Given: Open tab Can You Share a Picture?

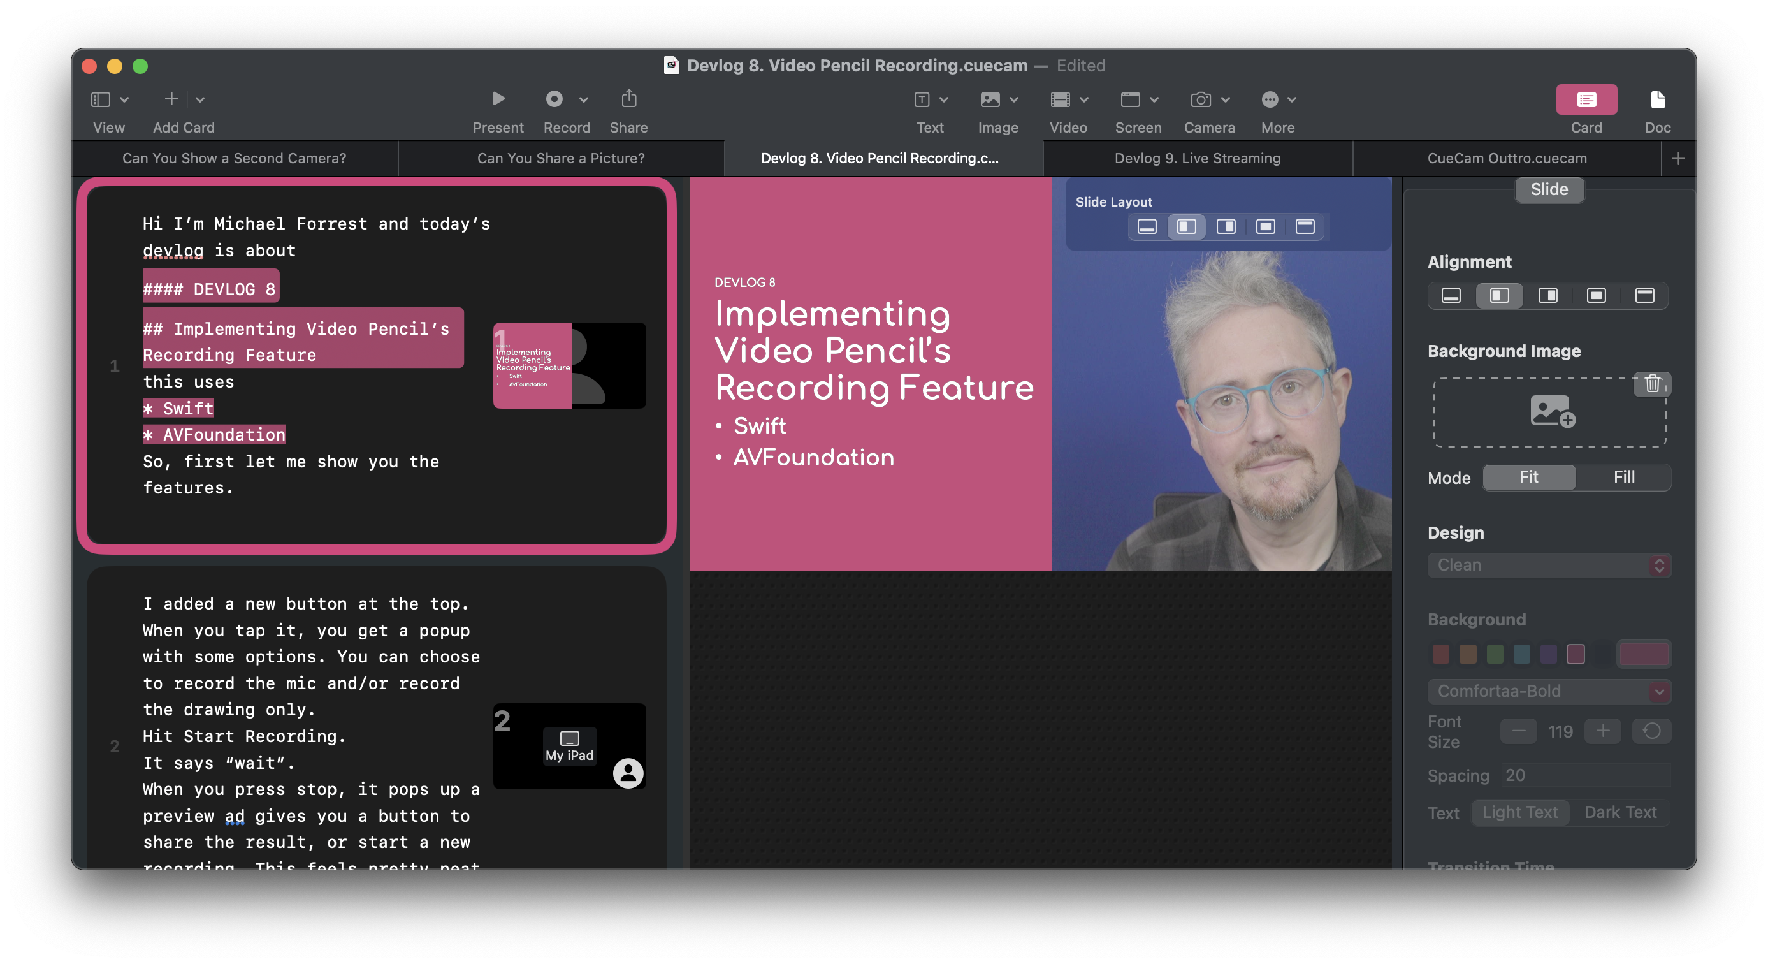Looking at the screenshot, I should click(x=561, y=158).
